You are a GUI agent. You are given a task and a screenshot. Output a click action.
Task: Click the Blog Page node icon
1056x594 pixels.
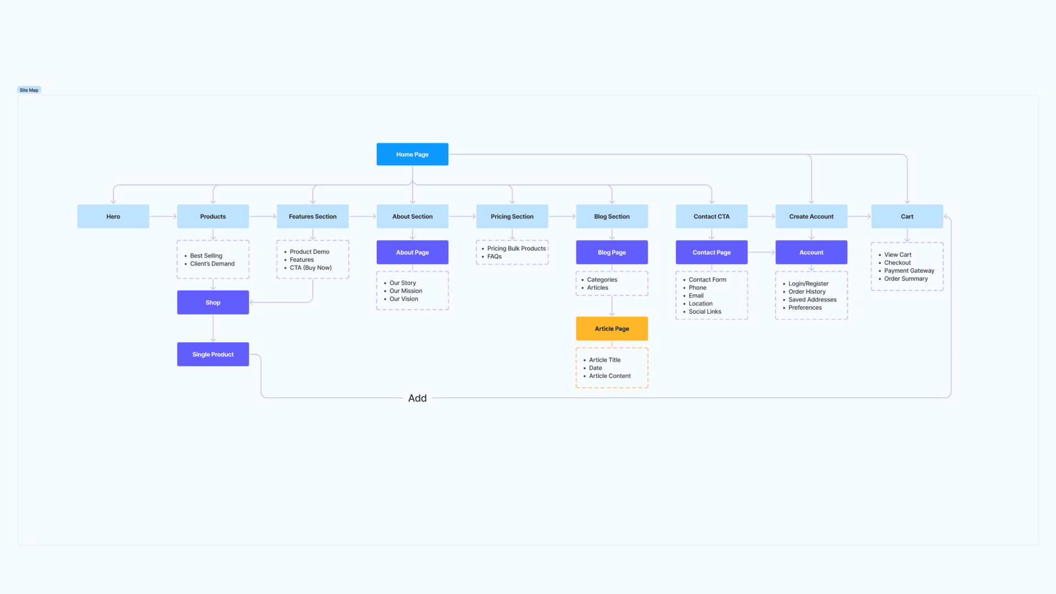pos(612,252)
